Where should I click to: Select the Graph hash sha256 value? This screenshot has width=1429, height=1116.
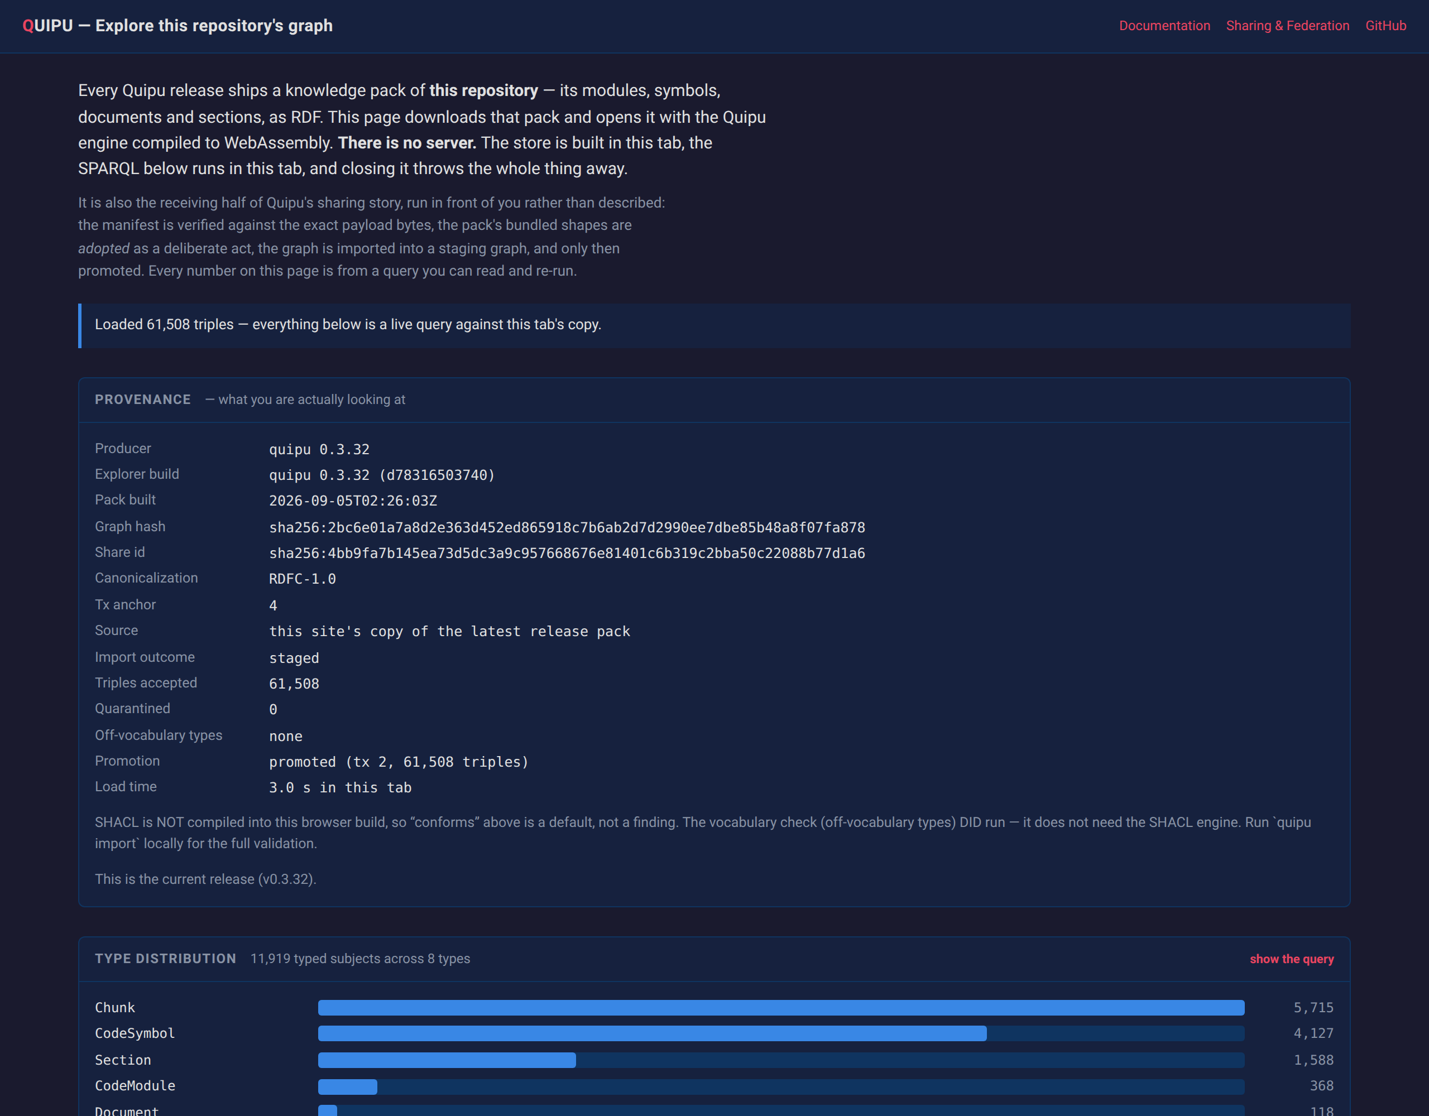click(x=567, y=527)
